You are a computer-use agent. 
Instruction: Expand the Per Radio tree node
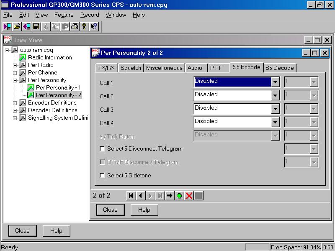[x=15, y=65]
